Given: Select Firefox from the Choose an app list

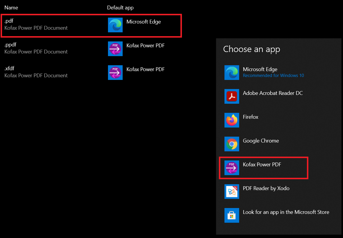Looking at the screenshot, I should tap(250, 117).
